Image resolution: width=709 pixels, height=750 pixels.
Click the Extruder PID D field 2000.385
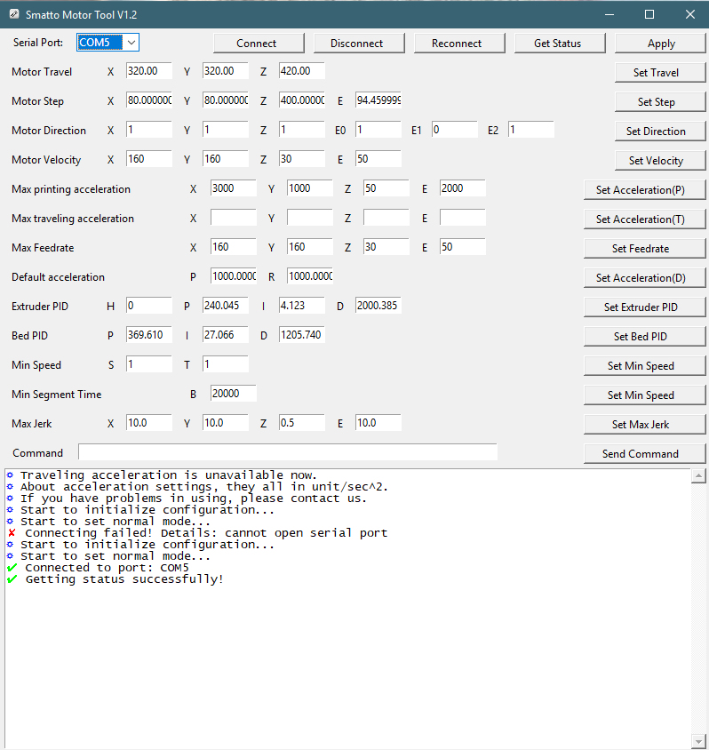click(x=378, y=306)
